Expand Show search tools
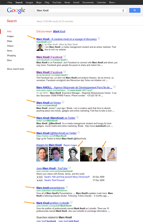143x222 pixels. 16,69
